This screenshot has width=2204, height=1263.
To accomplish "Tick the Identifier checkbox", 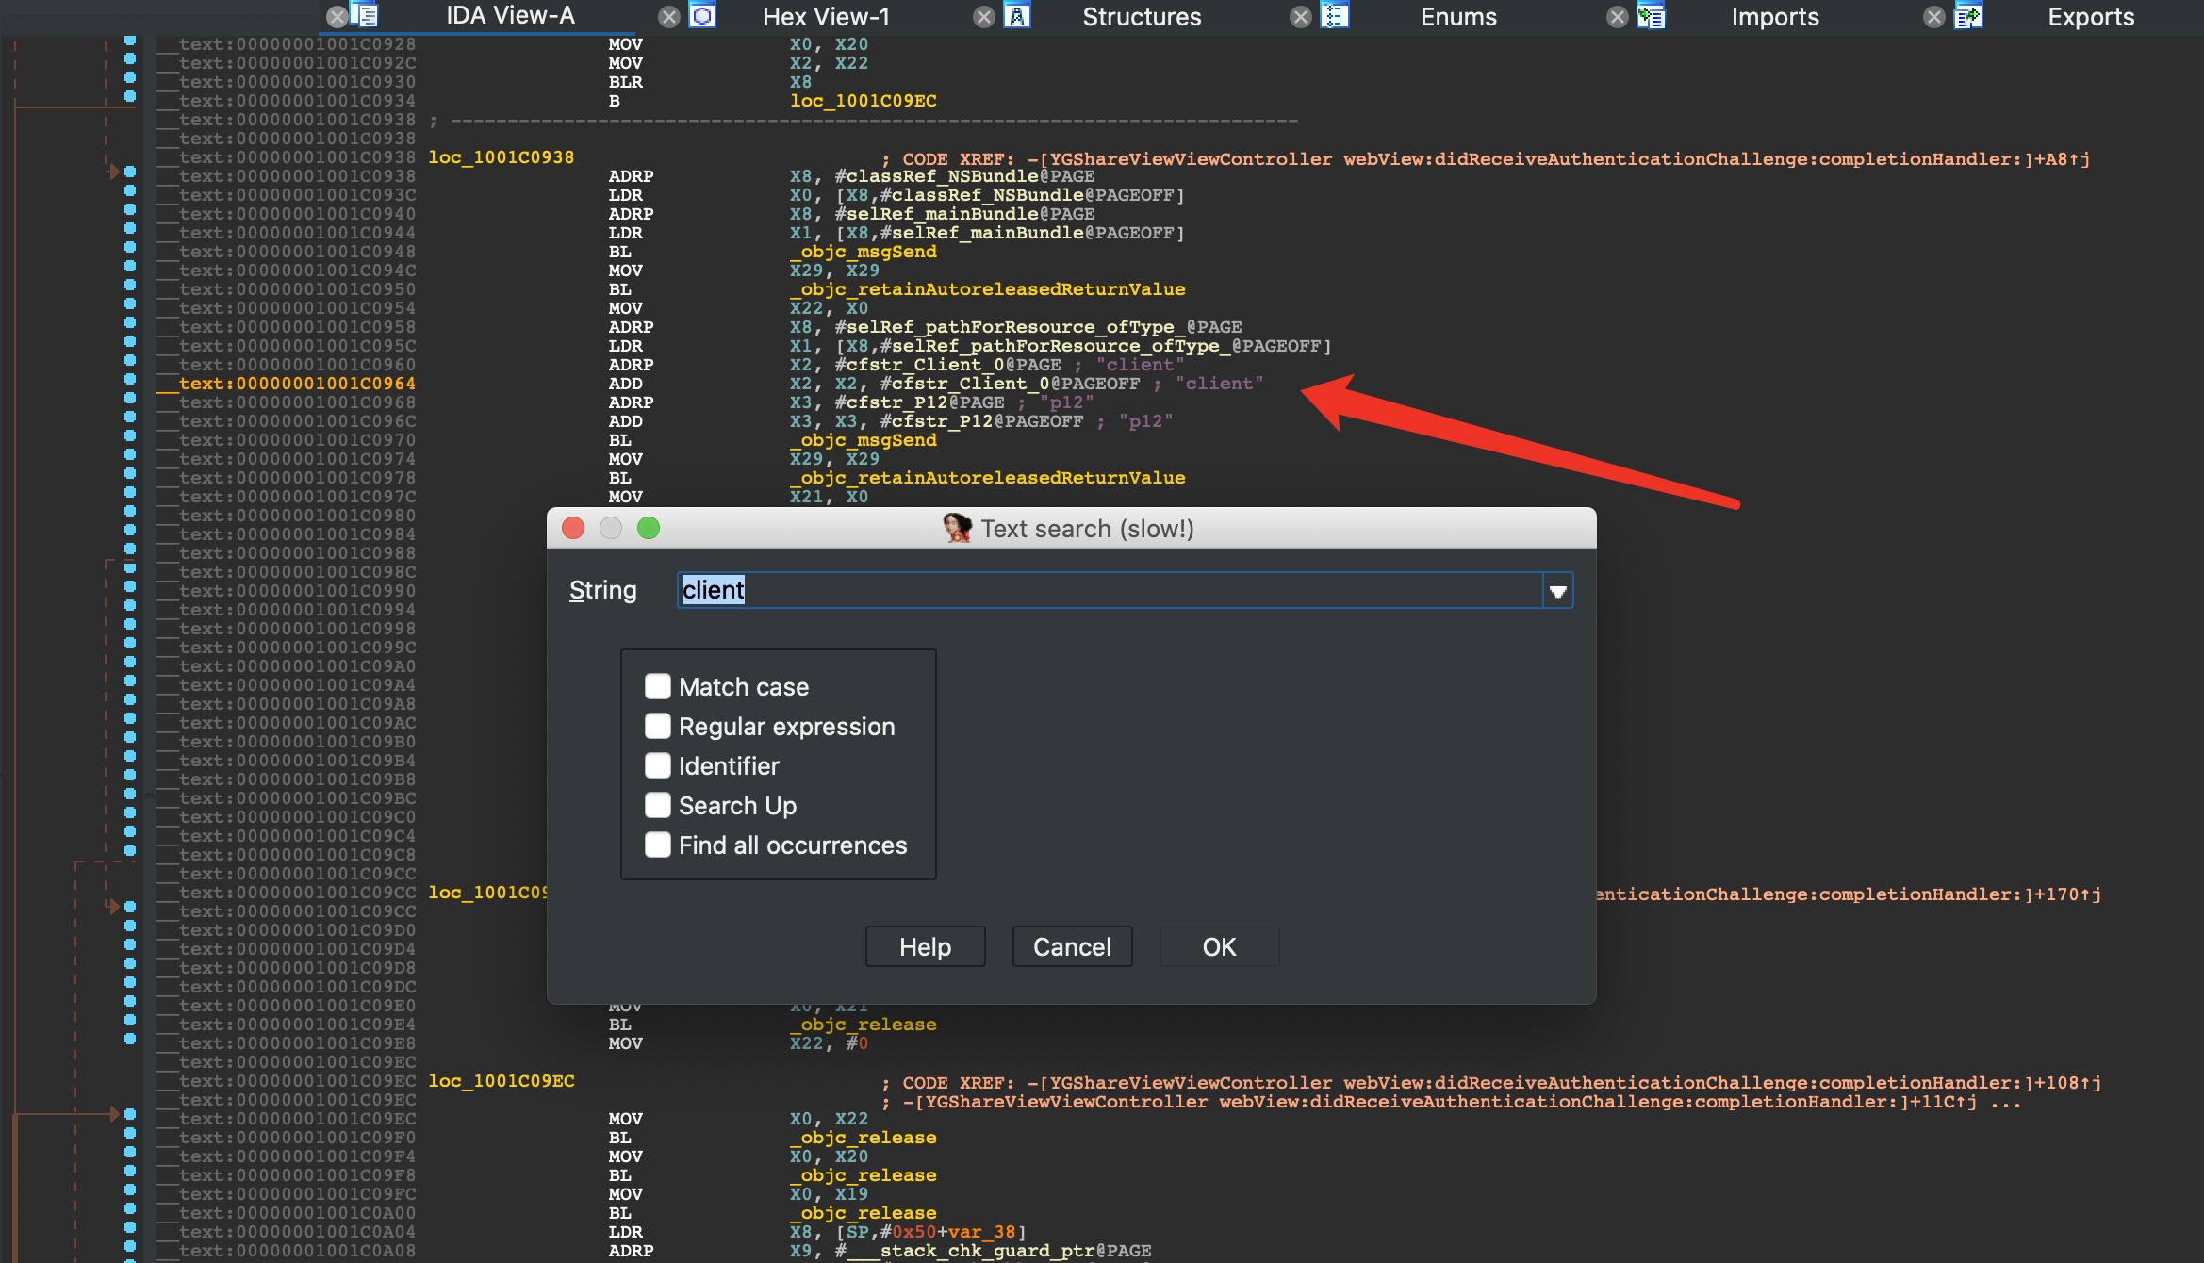I will pyautogui.click(x=658, y=765).
